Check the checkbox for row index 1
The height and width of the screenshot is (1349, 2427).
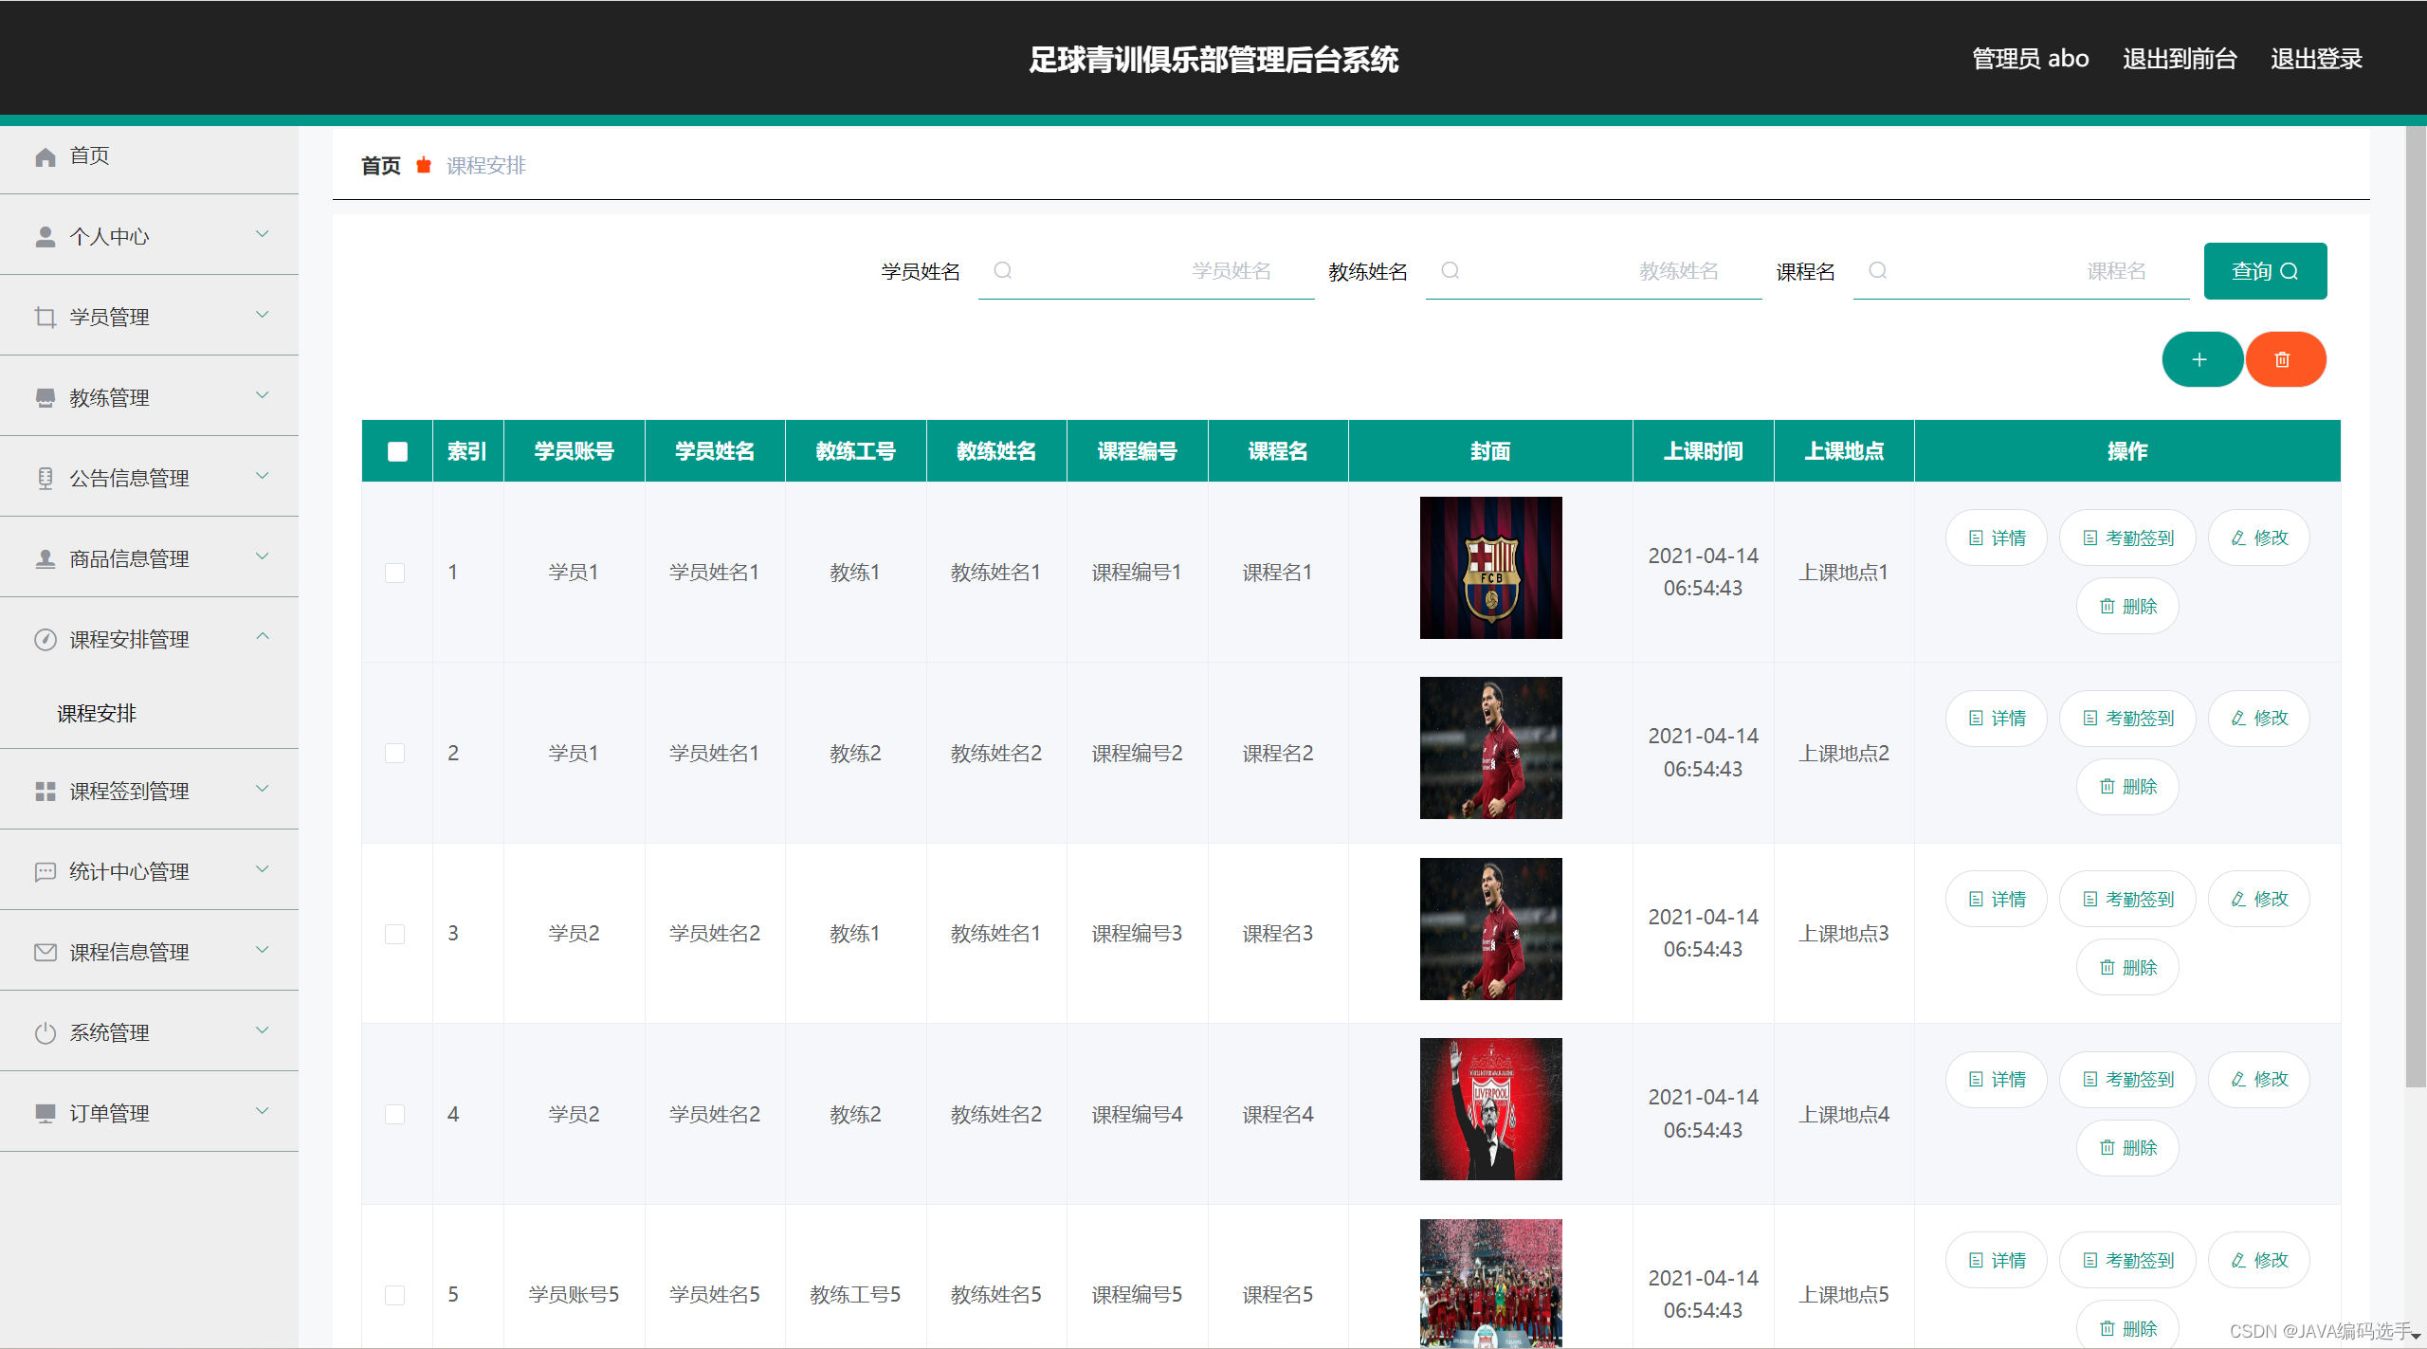[395, 572]
